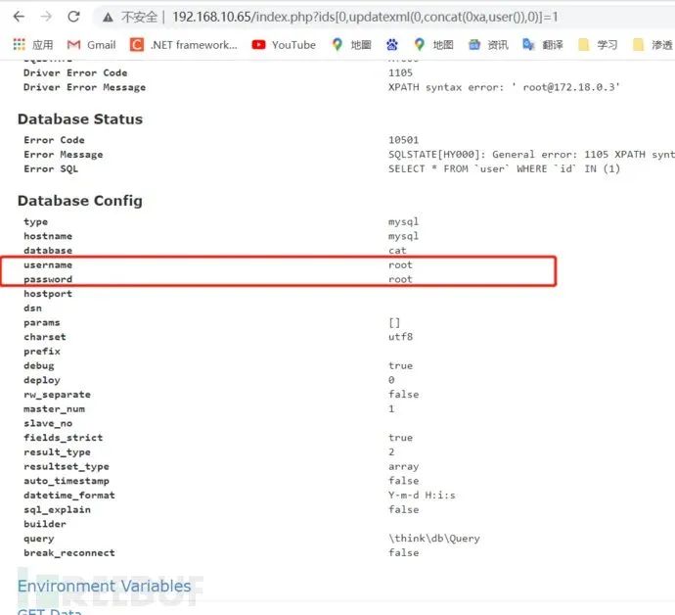Click the builder label
This screenshot has width=675, height=615.
(x=45, y=524)
